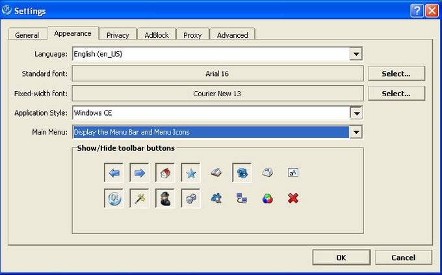Click the English (en_US) language combo box
The width and height of the screenshot is (442, 275).
pyautogui.click(x=217, y=54)
